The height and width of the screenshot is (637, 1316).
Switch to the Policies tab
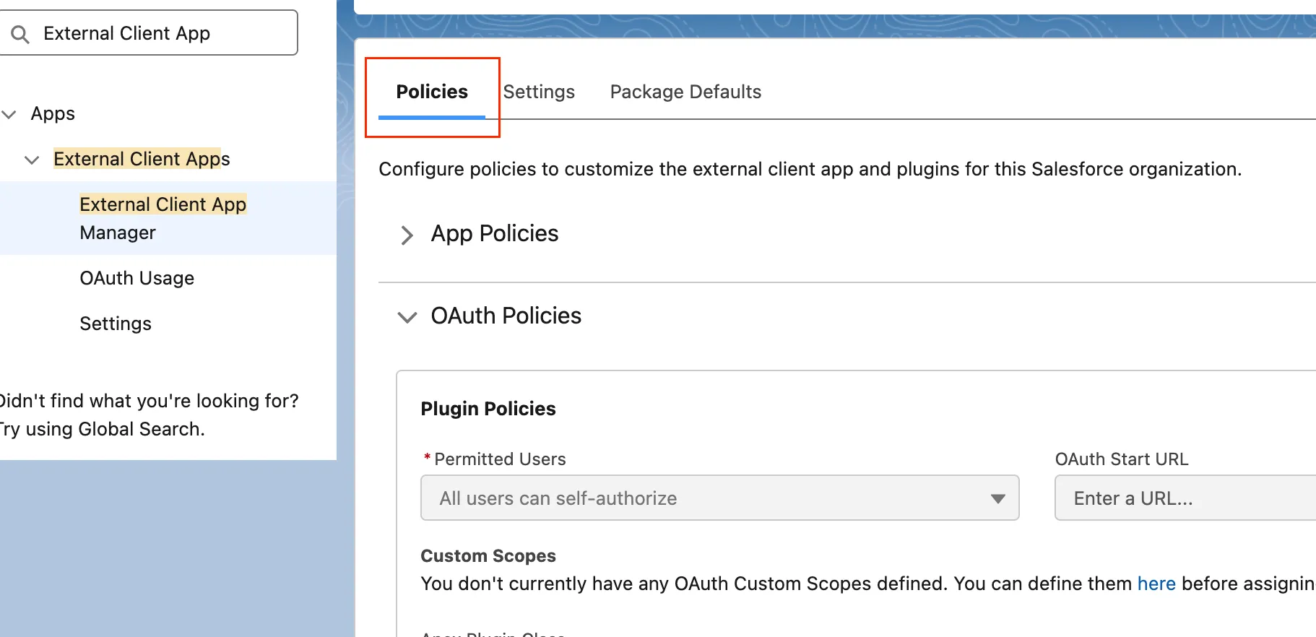[x=432, y=92]
